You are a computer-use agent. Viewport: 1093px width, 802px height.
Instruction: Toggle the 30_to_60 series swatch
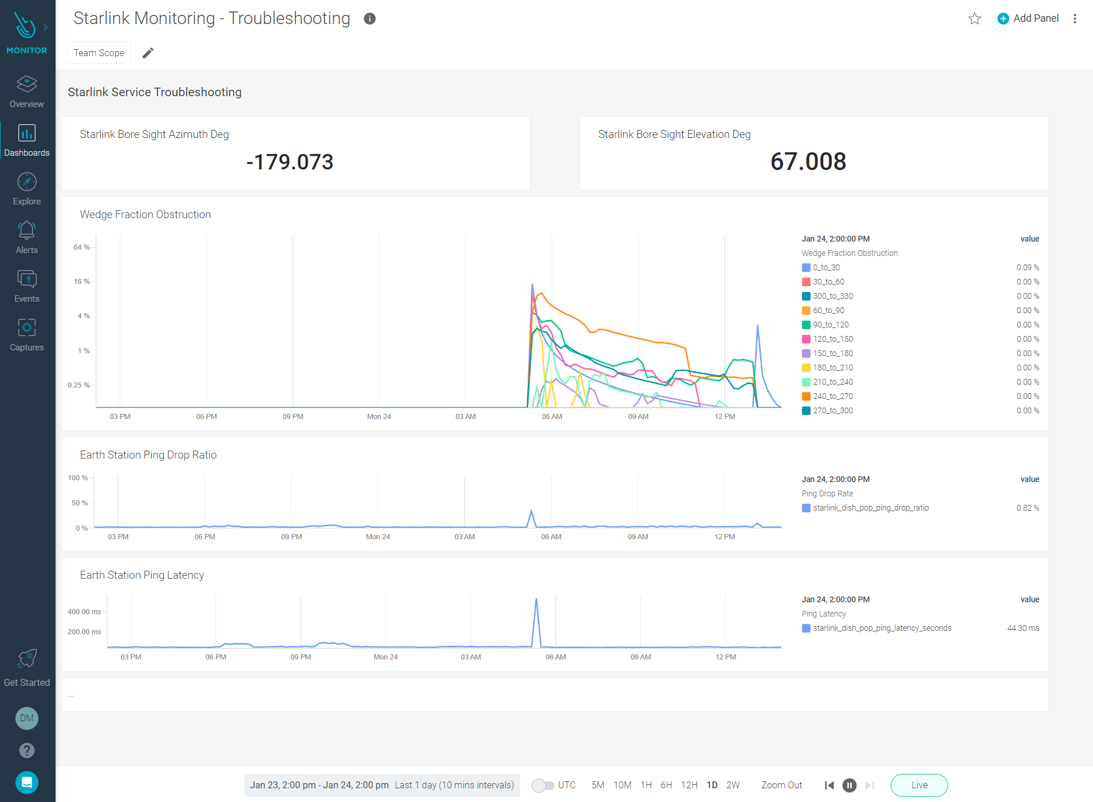click(x=806, y=282)
